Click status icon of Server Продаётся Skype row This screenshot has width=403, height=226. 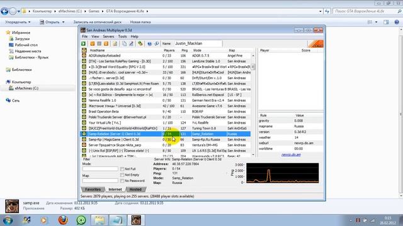point(84,145)
